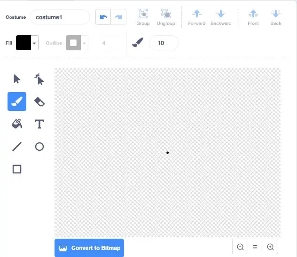This screenshot has height=257, width=297.
Task: Select the arrow Select tool
Action: pos(17,79)
